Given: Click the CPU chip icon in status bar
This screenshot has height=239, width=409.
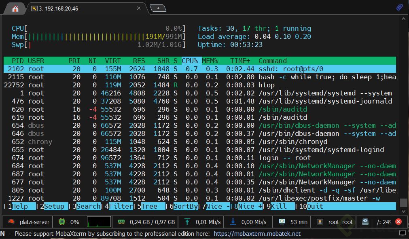Looking at the screenshot, I should pyautogui.click(x=62, y=222).
